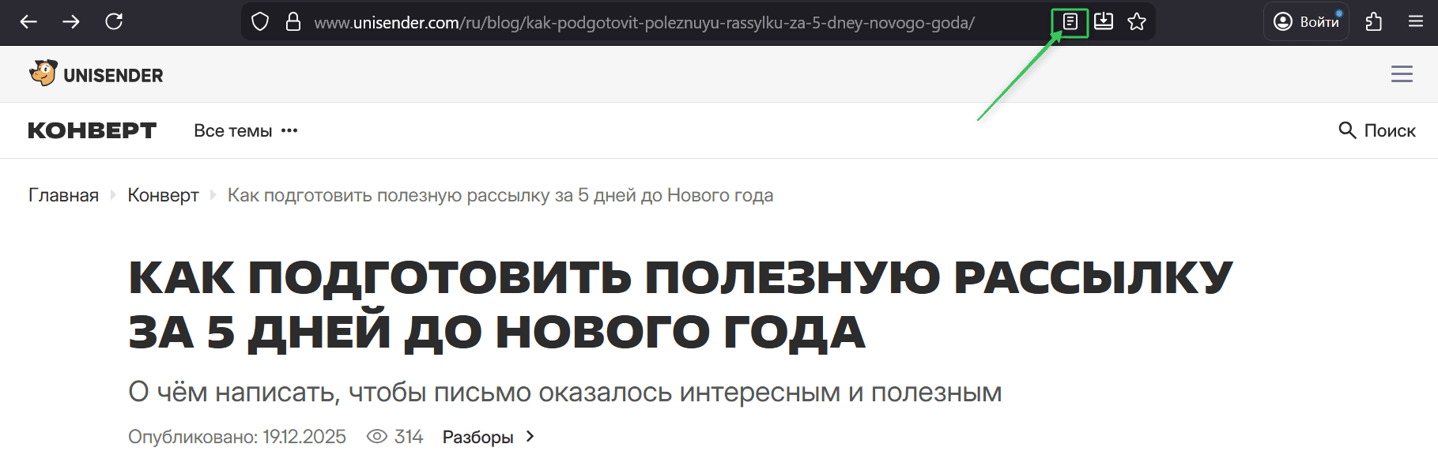1438x474 pixels.
Task: Open КОНВЕРТ blog section title
Action: [x=92, y=130]
